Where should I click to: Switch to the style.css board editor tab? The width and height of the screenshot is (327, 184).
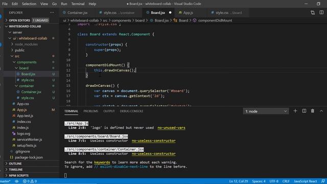pyautogui.click(x=228, y=13)
